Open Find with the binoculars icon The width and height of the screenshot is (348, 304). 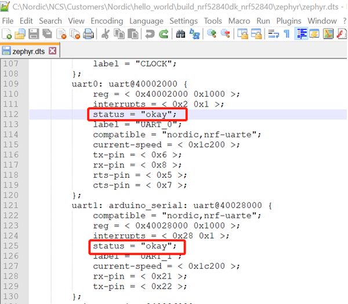(x=180, y=34)
